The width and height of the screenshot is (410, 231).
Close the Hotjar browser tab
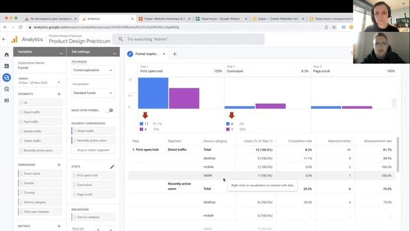coord(189,19)
